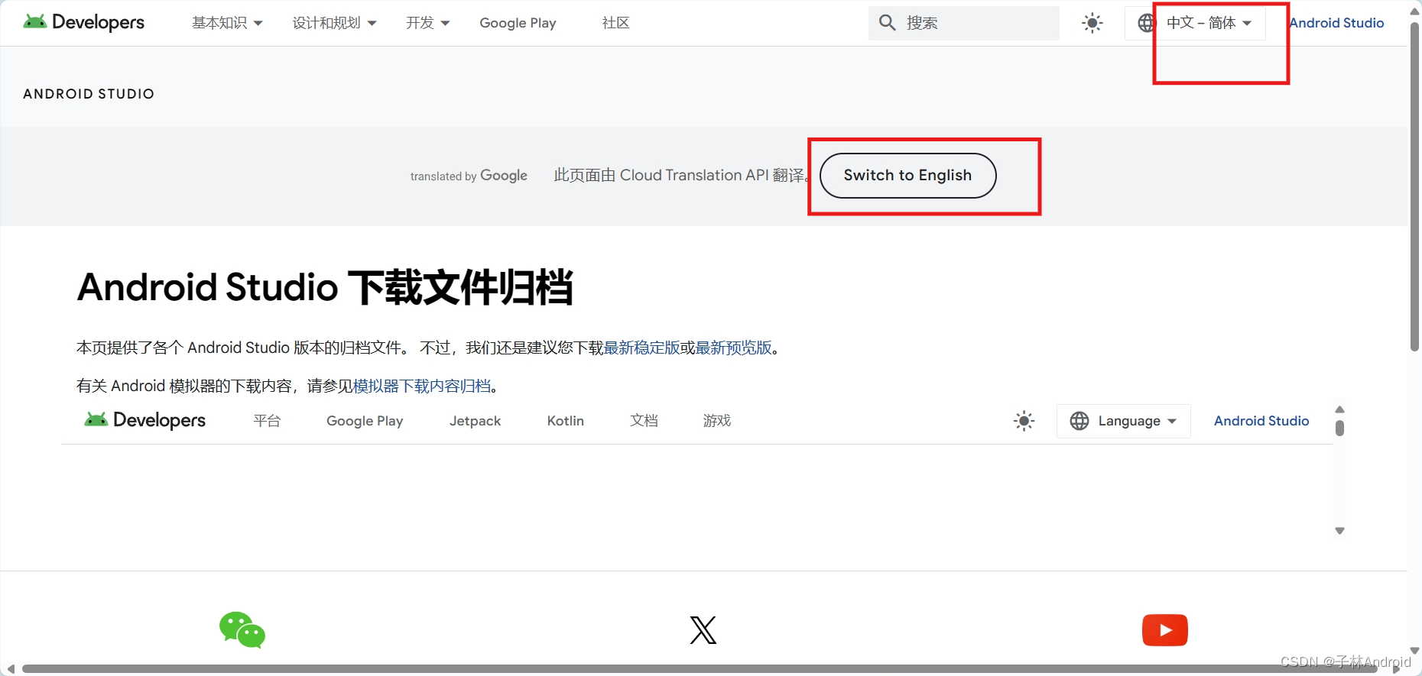1422x676 pixels.
Task: Select the 游戏 menu item
Action: (717, 421)
